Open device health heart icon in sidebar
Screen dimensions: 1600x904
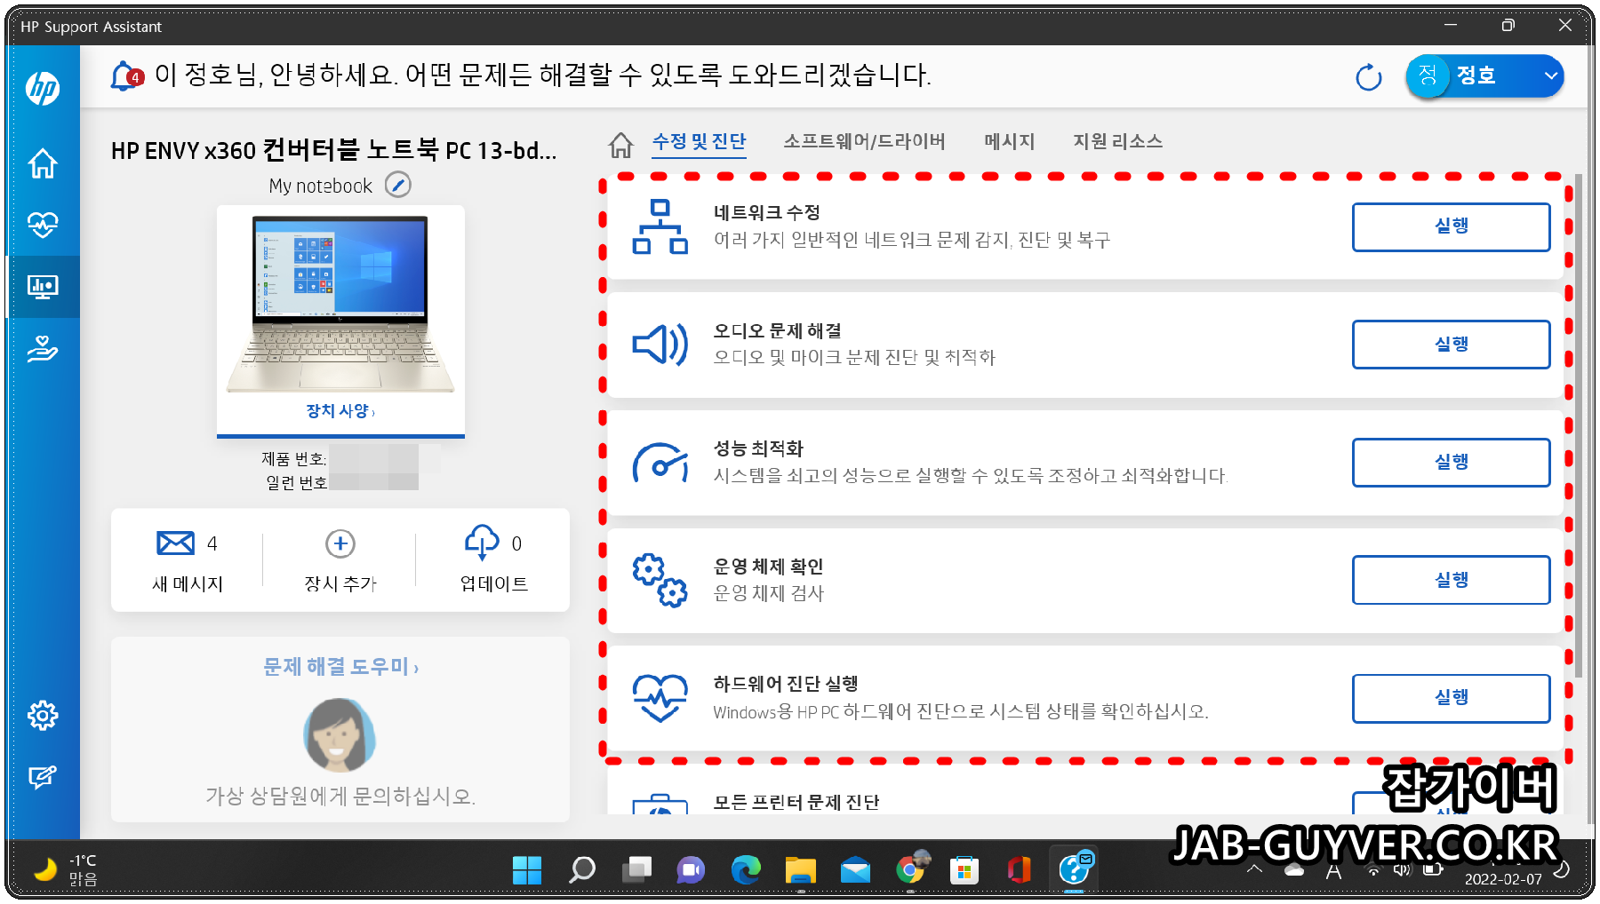point(43,225)
